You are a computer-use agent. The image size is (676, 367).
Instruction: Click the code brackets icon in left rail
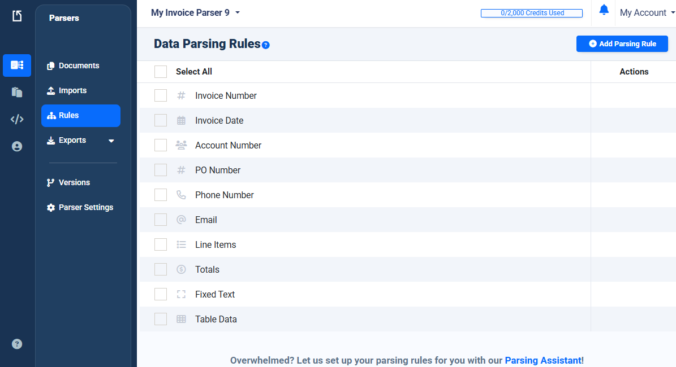tap(17, 119)
